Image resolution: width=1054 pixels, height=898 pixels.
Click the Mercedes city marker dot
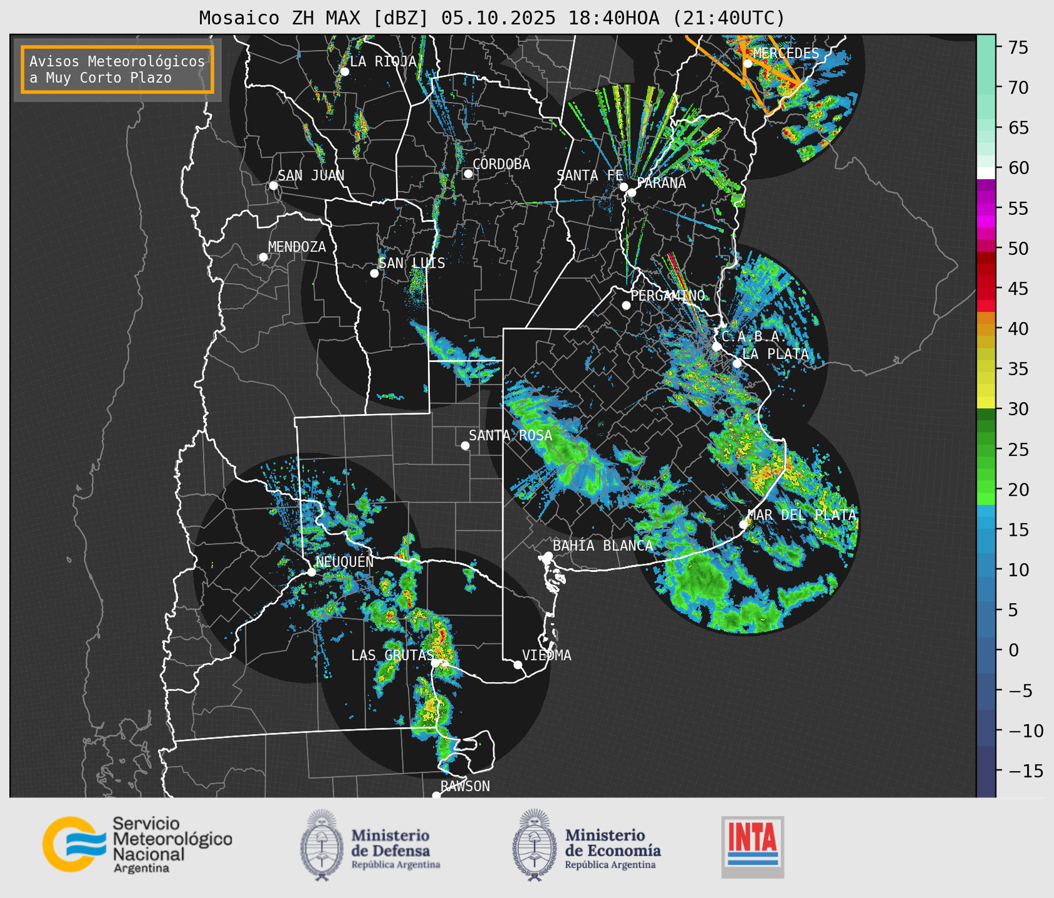pyautogui.click(x=747, y=63)
